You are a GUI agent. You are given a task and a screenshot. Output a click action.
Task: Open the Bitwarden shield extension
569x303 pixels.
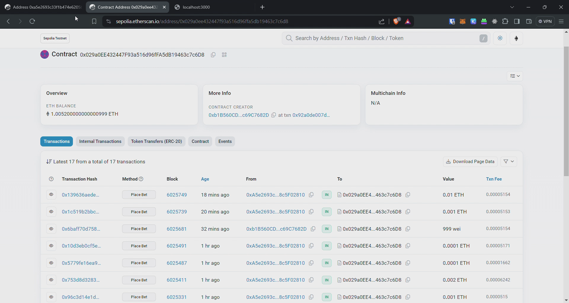452,21
